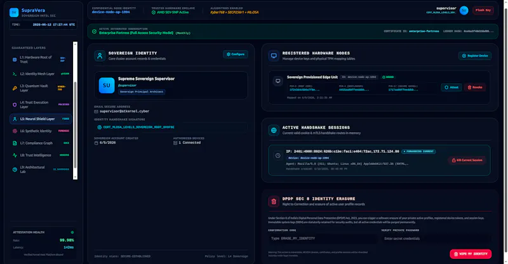Click the enterprise-fortress certificate ID
Image resolution: width=508 pixels, height=264 pixels.
click(x=424, y=31)
